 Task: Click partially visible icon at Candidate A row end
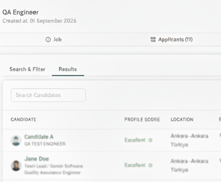point(220,135)
